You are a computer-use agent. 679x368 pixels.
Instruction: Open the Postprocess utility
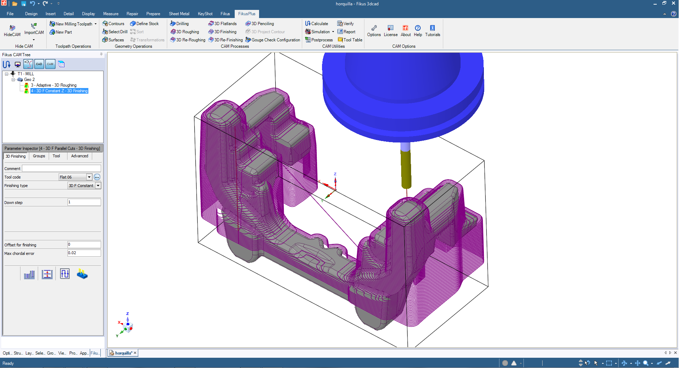point(319,40)
